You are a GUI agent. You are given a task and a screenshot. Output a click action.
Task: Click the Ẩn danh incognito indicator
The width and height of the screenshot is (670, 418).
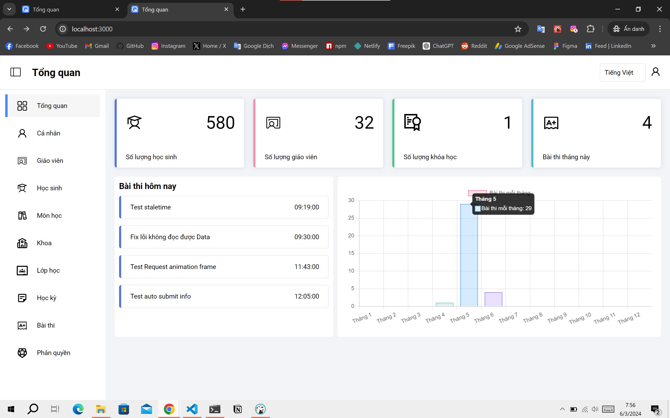coord(628,29)
